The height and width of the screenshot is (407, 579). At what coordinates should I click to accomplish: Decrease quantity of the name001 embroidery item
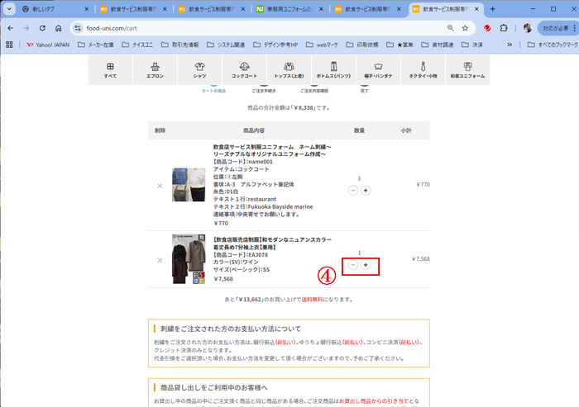pos(353,190)
